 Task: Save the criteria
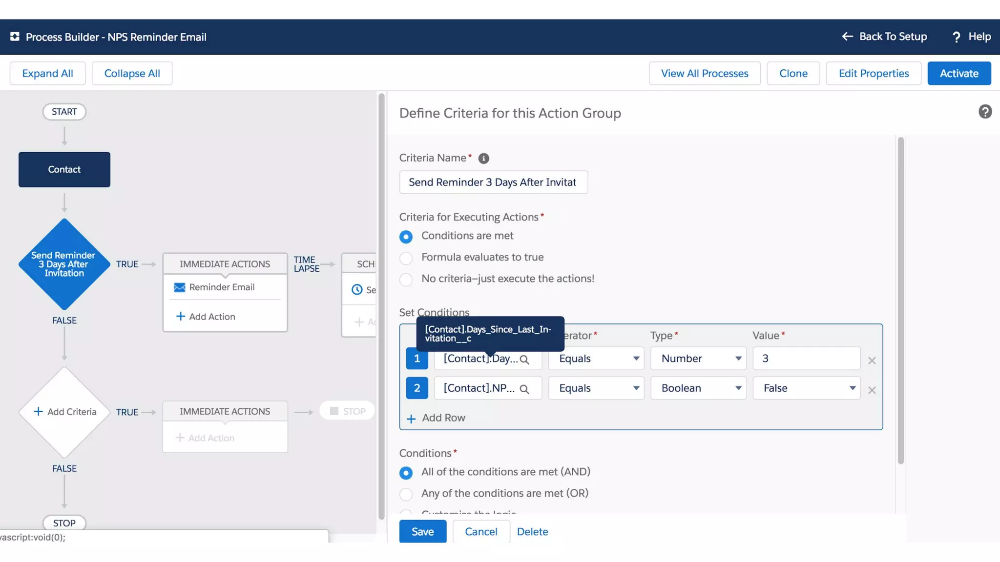point(422,531)
